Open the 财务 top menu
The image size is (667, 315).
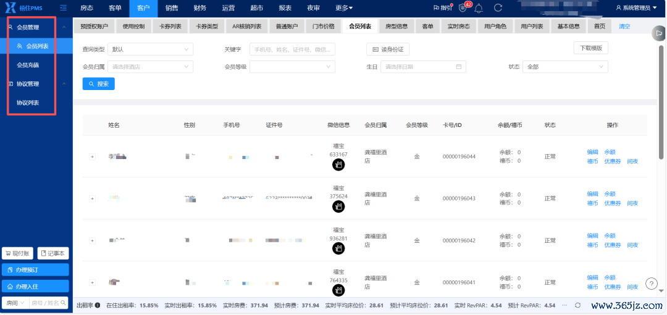[x=199, y=8]
